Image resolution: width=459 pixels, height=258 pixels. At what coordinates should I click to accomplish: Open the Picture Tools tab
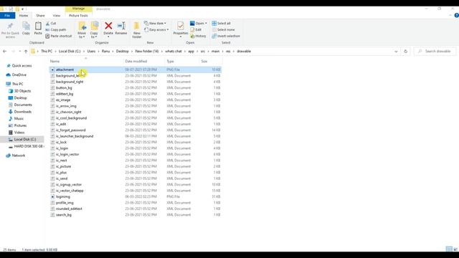click(78, 16)
